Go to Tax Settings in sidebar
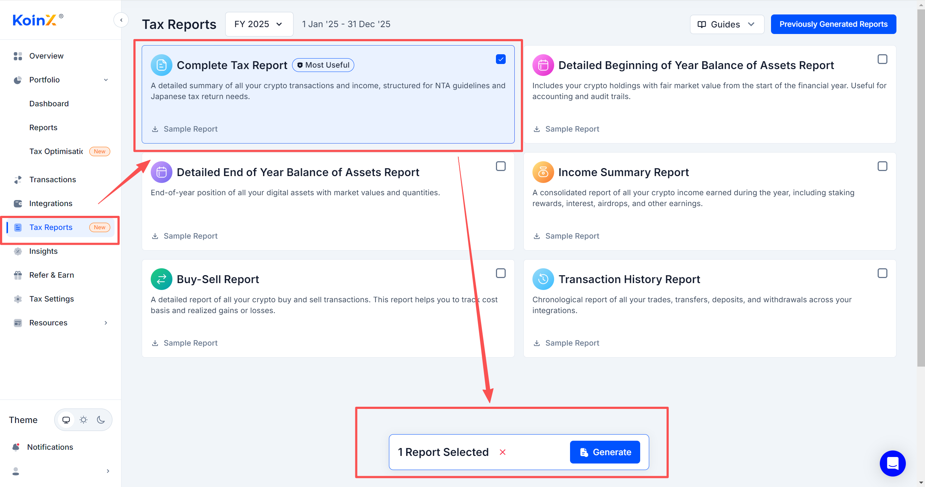925x487 pixels. [x=51, y=299]
